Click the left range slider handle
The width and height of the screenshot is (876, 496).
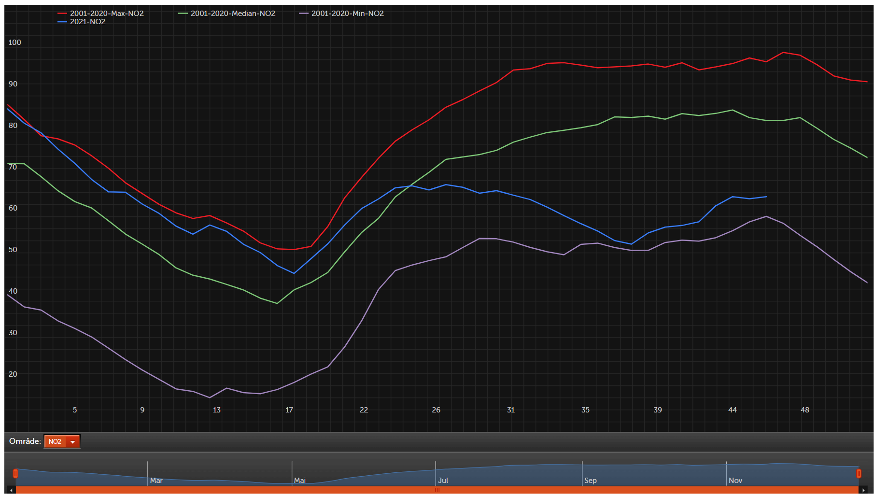pos(15,473)
